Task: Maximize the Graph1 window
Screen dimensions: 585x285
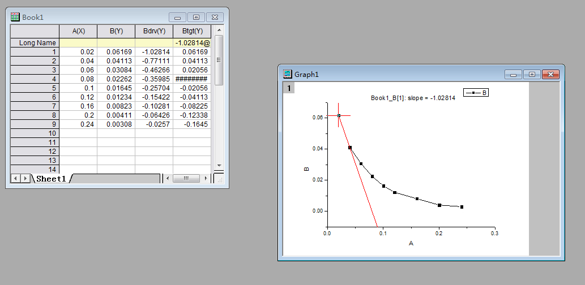Action: click(x=532, y=74)
